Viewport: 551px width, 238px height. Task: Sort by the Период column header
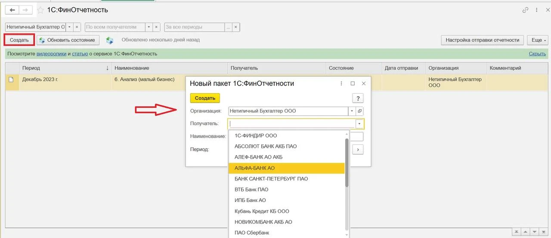[65, 68]
